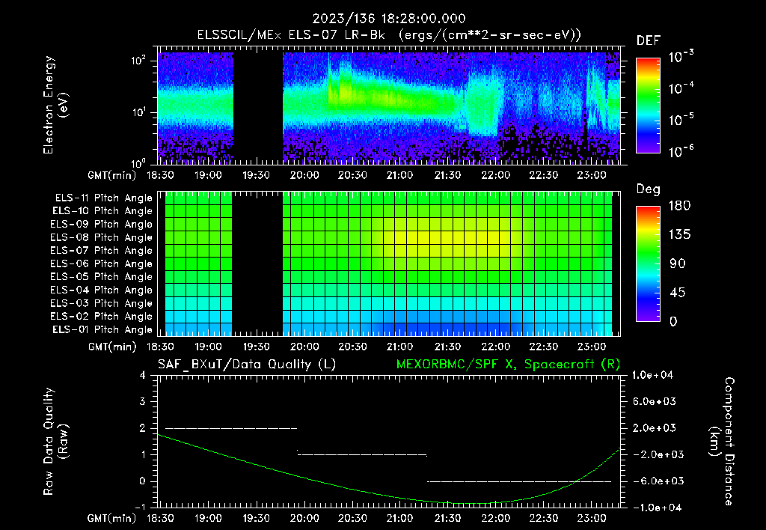Click the 21:00 tick under the data quality plot
Viewport: 766px width, 530px height.
399,518
